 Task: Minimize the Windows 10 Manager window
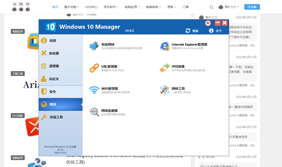[x=218, y=23]
